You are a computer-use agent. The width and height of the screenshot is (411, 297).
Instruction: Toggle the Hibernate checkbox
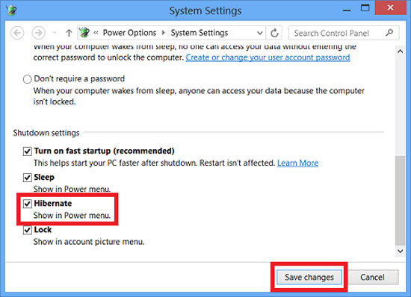(x=27, y=204)
